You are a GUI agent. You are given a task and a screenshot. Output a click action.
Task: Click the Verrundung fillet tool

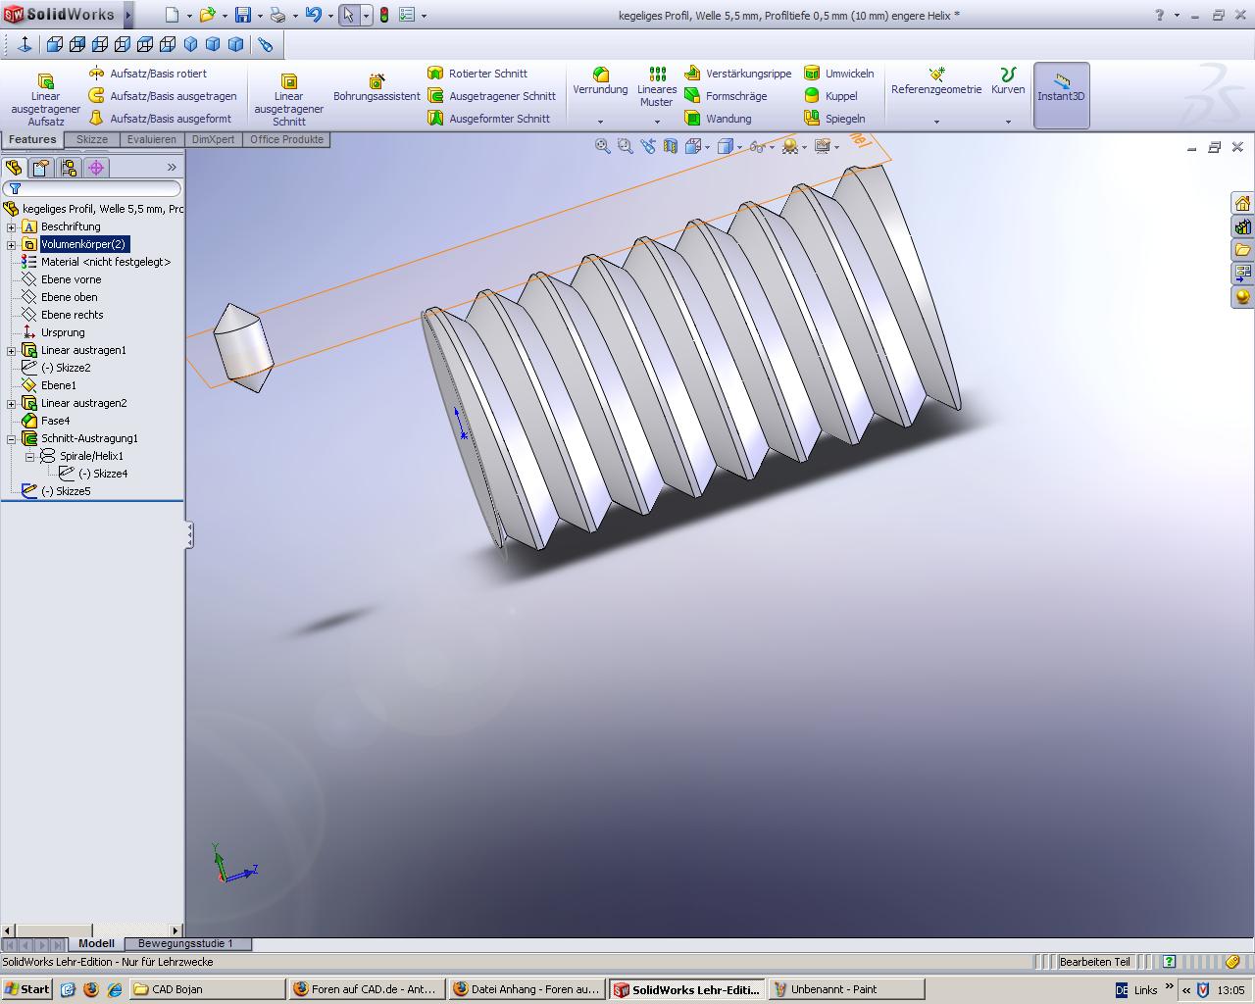tap(600, 80)
